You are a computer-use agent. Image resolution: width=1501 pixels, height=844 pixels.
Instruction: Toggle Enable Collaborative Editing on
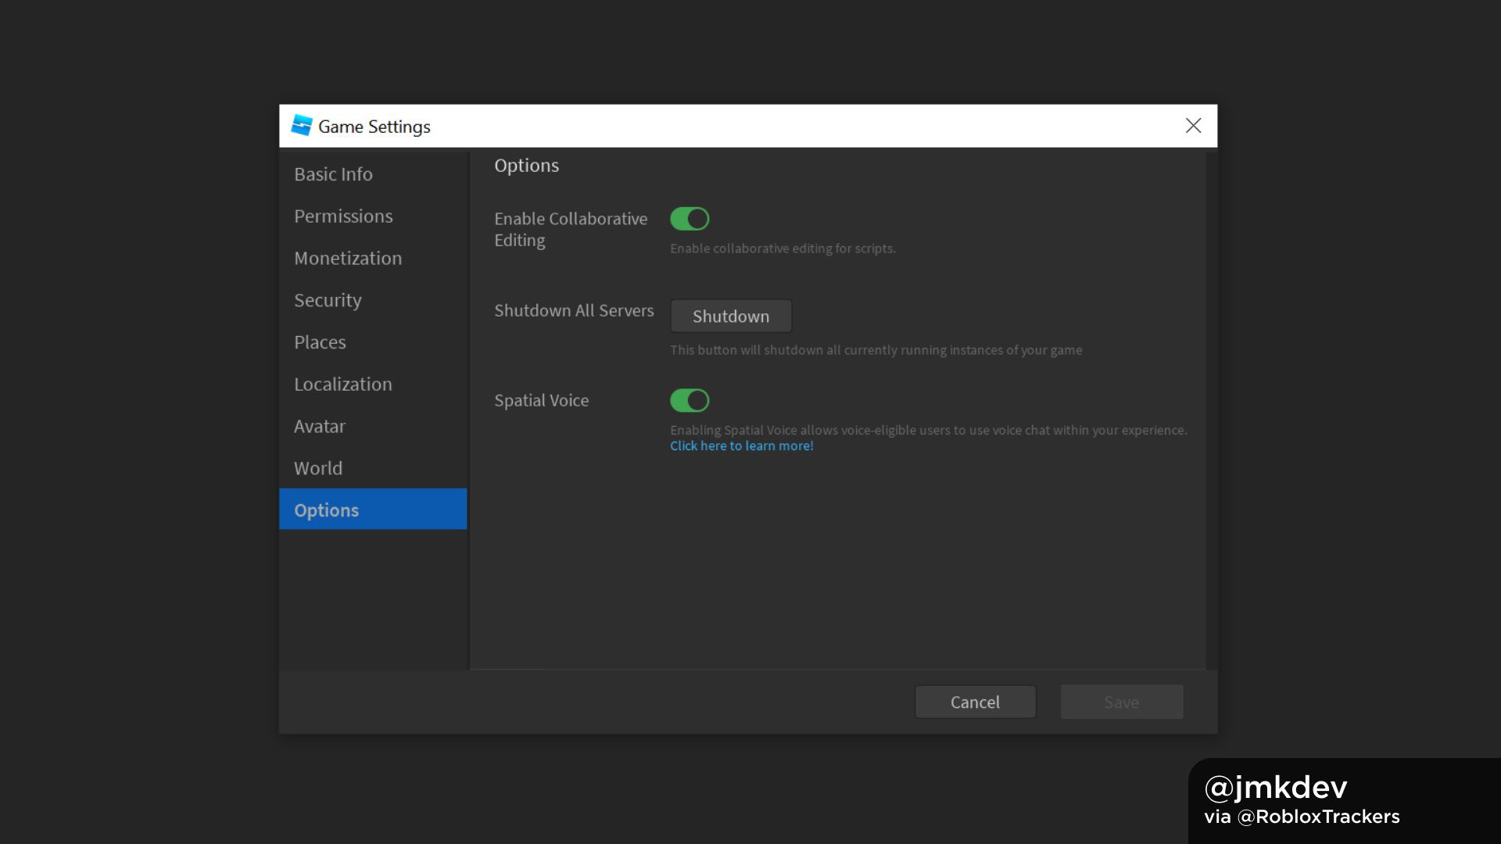point(689,219)
